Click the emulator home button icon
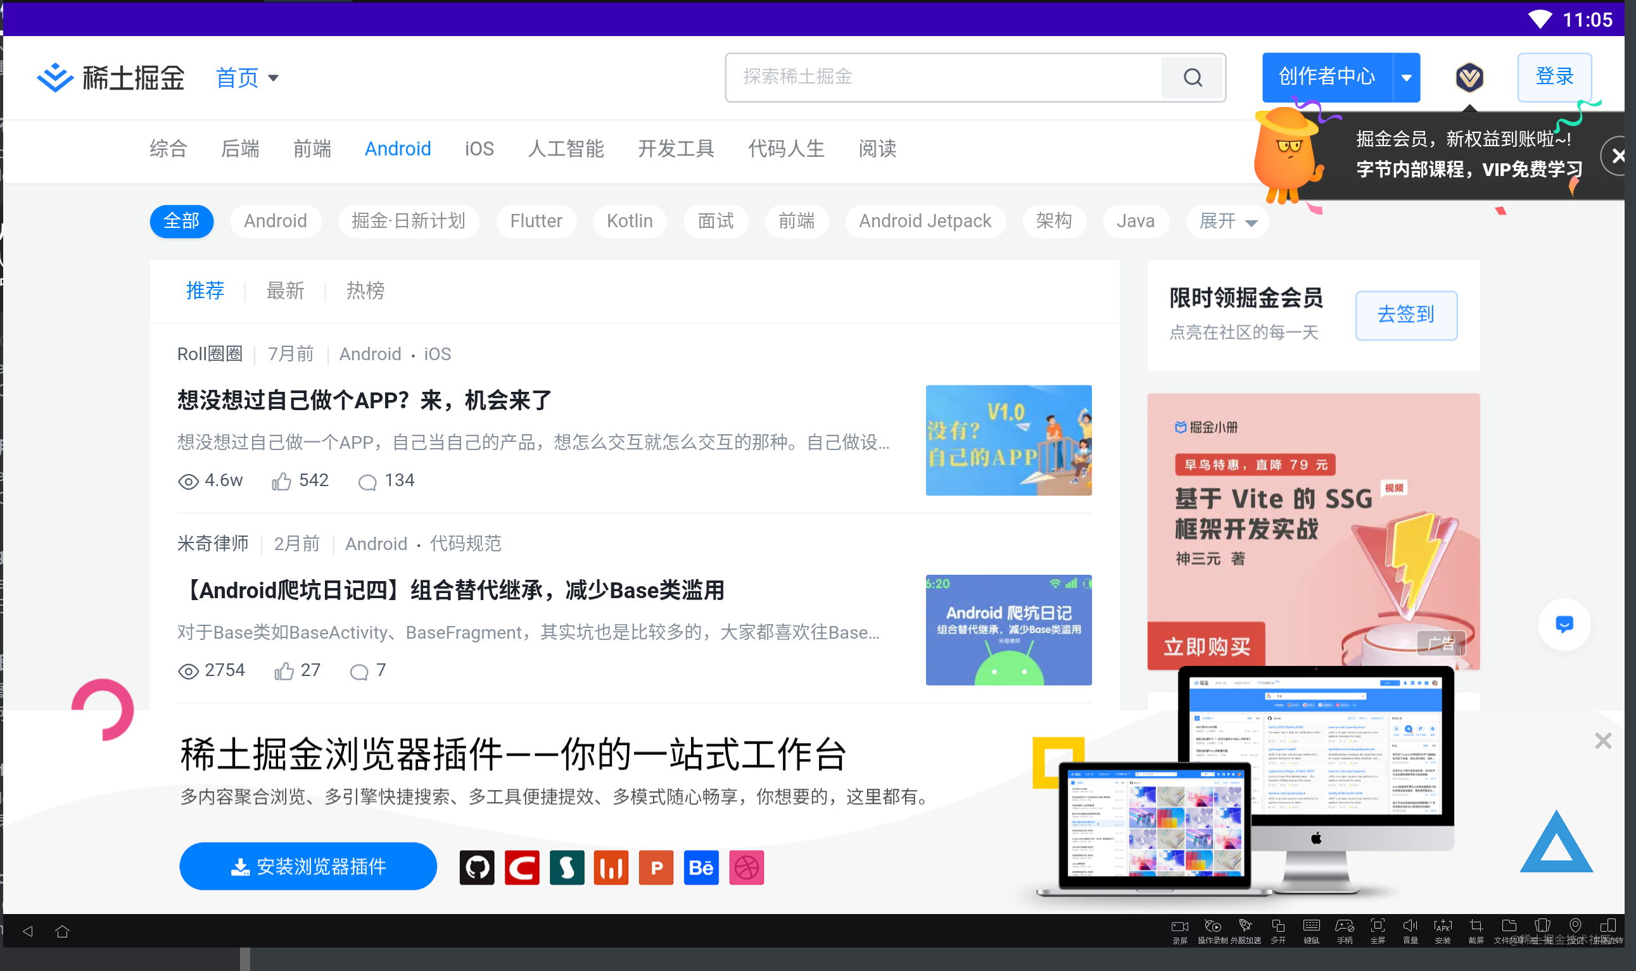 tap(62, 931)
